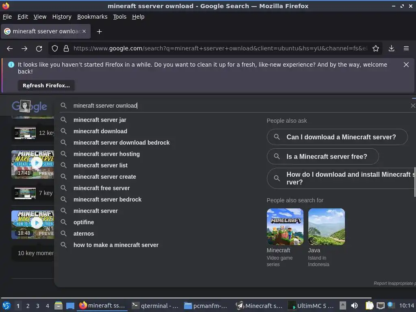Open the Firefox hamburger application menu
This screenshot has height=312, width=416.
coord(406,49)
